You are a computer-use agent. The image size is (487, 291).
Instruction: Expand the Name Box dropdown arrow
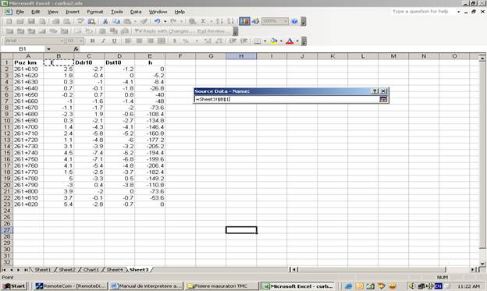pyautogui.click(x=48, y=48)
